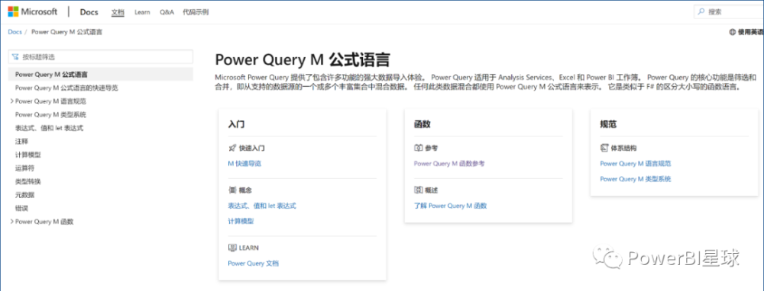
Task: Open sidebar item 类型转换
Action: (28, 182)
